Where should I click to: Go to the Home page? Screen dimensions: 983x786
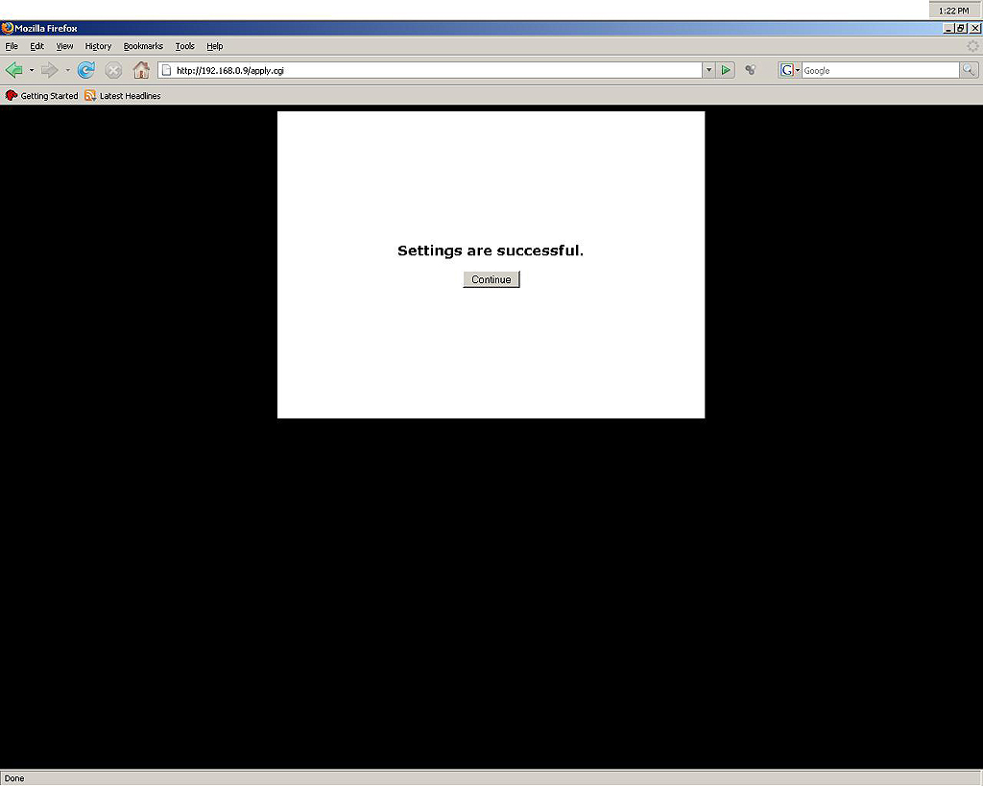pyautogui.click(x=141, y=70)
